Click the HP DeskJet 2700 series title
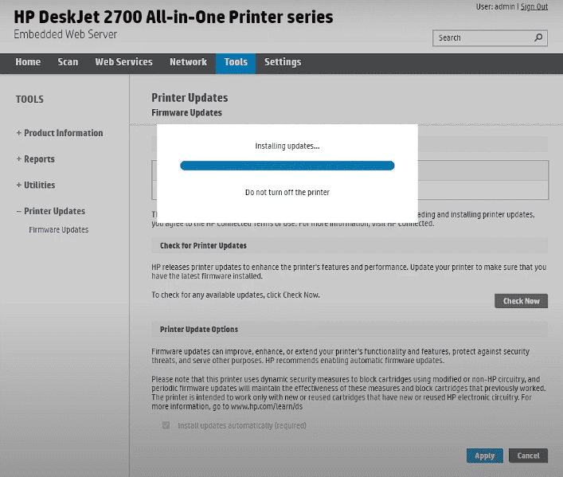The height and width of the screenshot is (477, 563). 174,17
